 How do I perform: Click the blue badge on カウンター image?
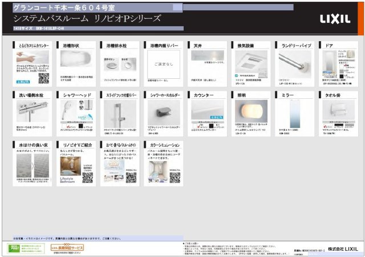click(217, 117)
